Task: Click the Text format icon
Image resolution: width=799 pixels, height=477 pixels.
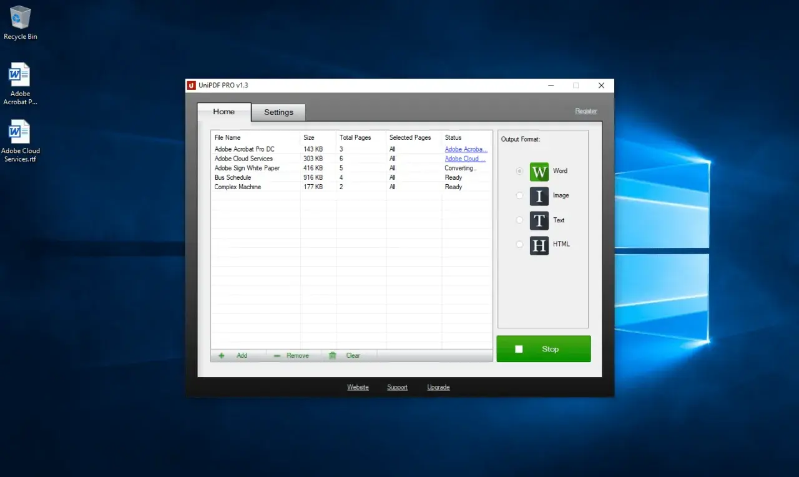Action: point(539,220)
